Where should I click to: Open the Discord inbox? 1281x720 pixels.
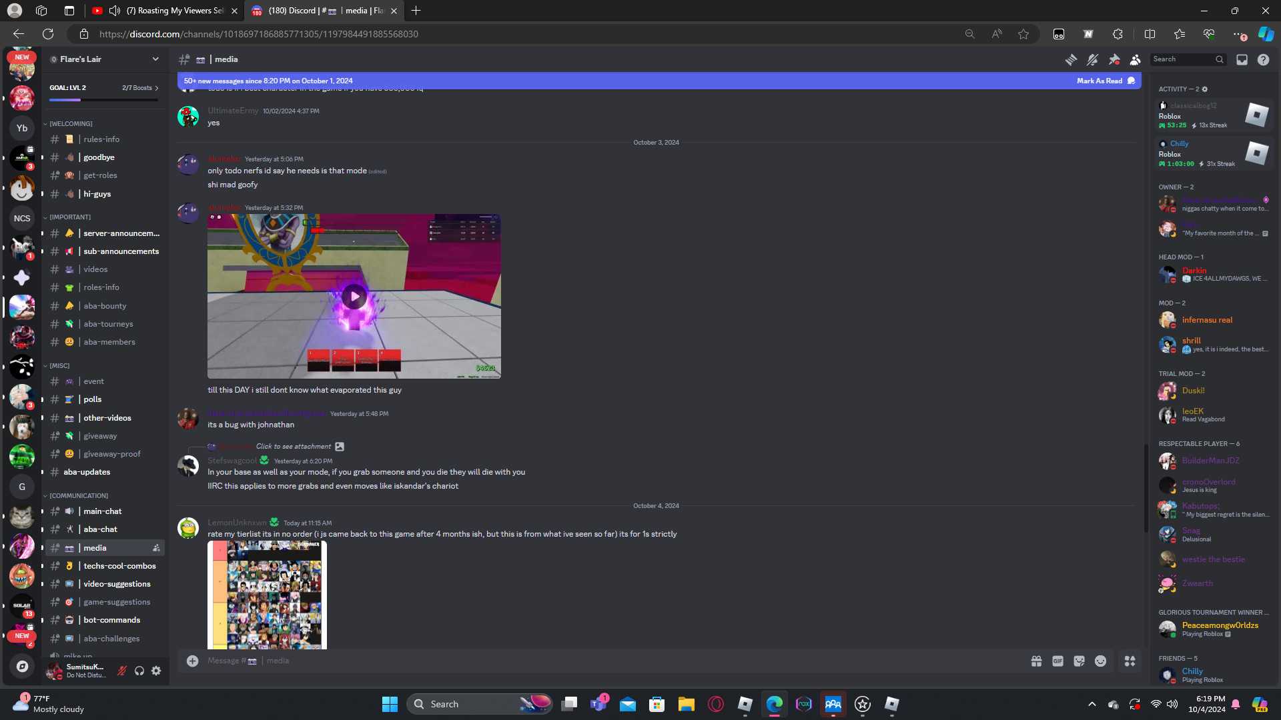click(1242, 60)
